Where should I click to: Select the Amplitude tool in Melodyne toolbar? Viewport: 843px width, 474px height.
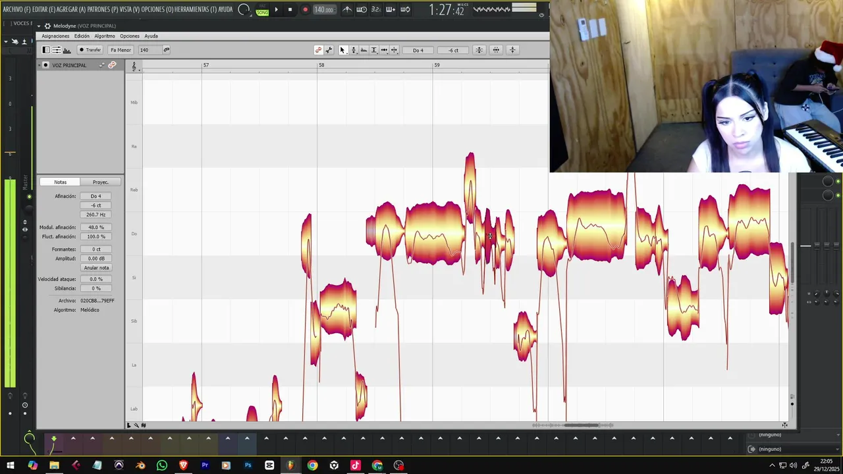(x=373, y=50)
